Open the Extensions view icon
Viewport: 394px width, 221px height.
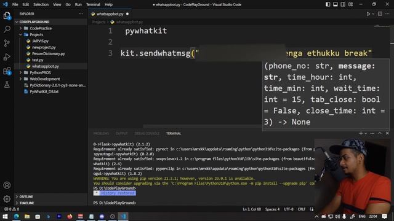tap(7, 71)
